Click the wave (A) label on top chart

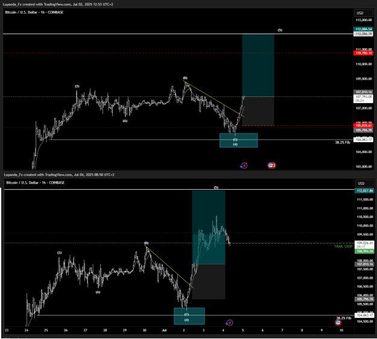(125, 121)
